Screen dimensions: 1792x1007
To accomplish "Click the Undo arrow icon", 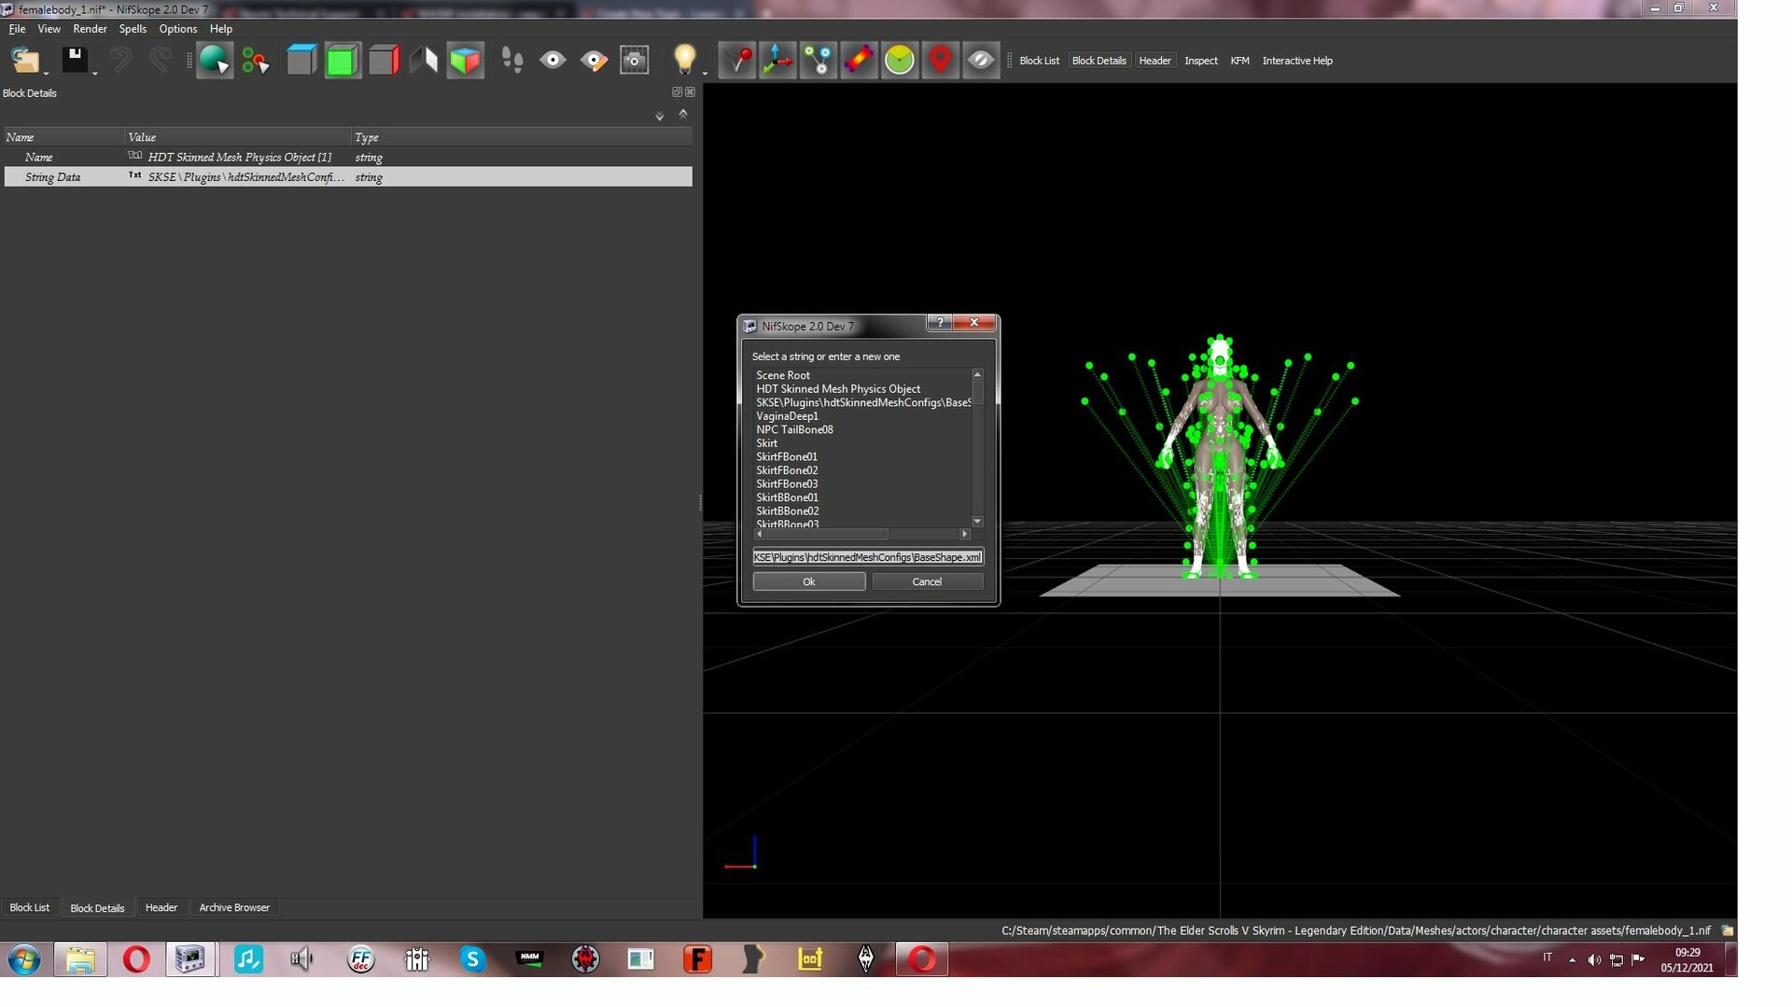I will coord(120,61).
